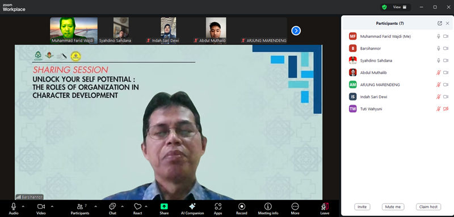Screen dimensions: 454x217
Task: Click Tuti Wahyuni's disabled camera icon
Action: (x=446, y=109)
